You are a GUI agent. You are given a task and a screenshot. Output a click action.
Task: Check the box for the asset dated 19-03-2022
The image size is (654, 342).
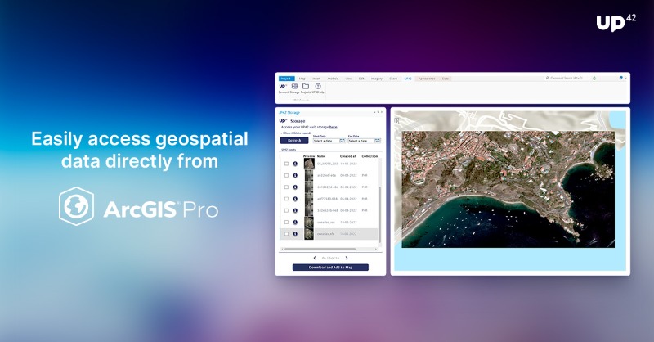pyautogui.click(x=286, y=223)
